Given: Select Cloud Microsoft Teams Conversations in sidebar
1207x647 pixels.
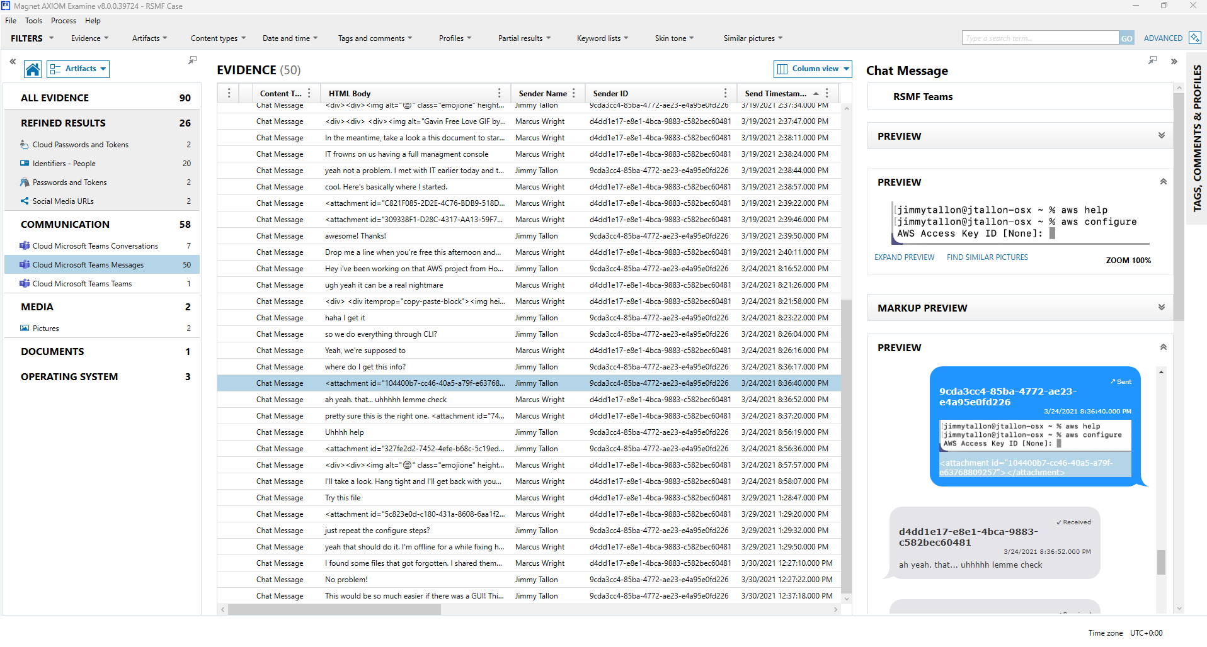Looking at the screenshot, I should tap(95, 246).
